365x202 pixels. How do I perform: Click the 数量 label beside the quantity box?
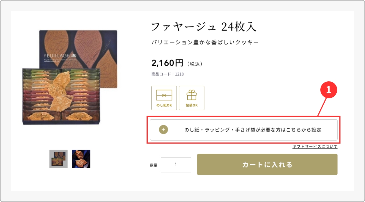(154, 165)
